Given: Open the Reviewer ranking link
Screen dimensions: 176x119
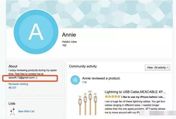Looking at the screenshot, I should click(18, 84).
